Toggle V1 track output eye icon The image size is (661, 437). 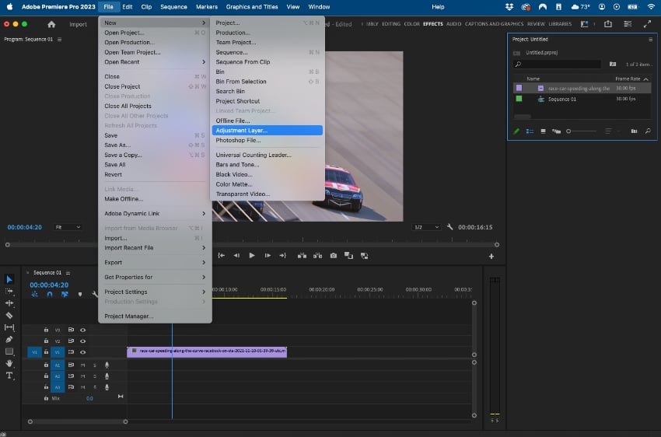[x=83, y=352]
